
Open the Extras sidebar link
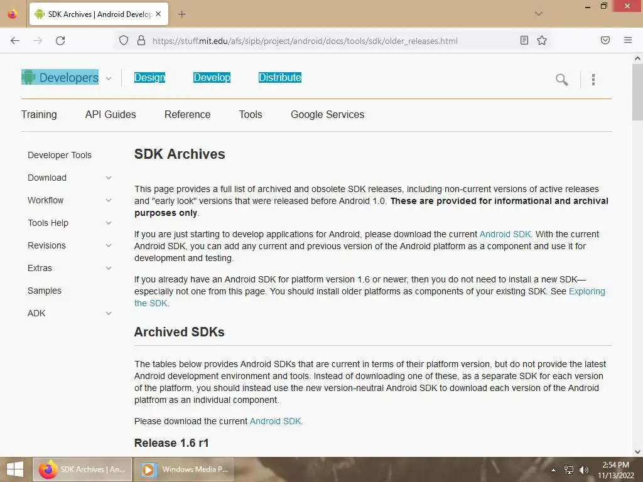click(x=40, y=268)
